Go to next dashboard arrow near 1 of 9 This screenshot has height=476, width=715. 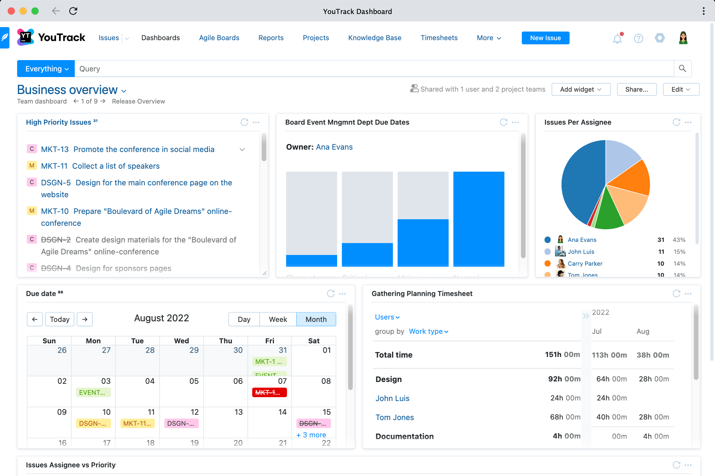tap(103, 101)
